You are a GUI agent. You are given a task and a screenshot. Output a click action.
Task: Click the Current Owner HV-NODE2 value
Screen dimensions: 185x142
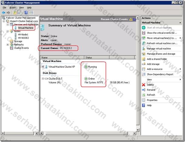66,48
